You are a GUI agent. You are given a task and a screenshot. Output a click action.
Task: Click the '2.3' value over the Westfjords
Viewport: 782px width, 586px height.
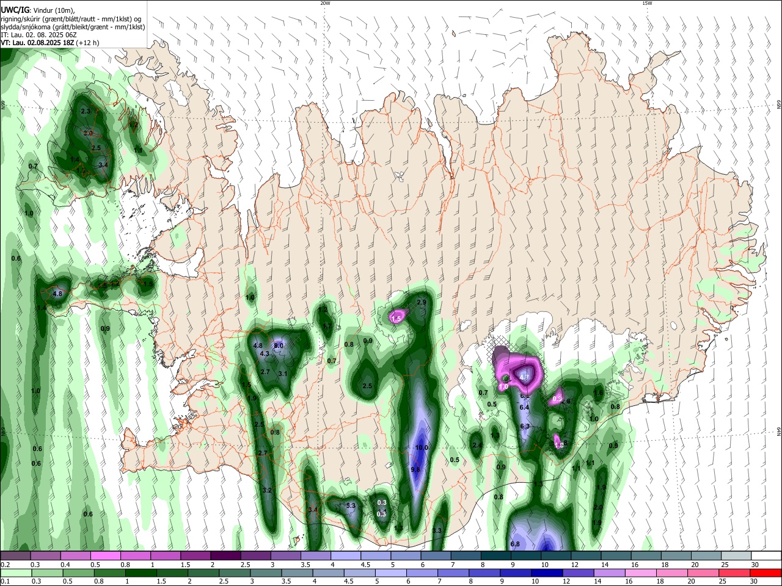point(86,111)
